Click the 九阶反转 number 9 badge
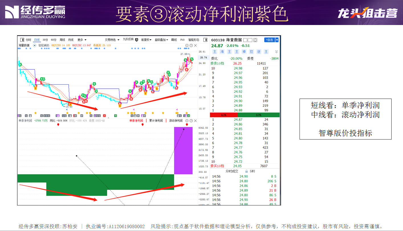 pos(137,40)
